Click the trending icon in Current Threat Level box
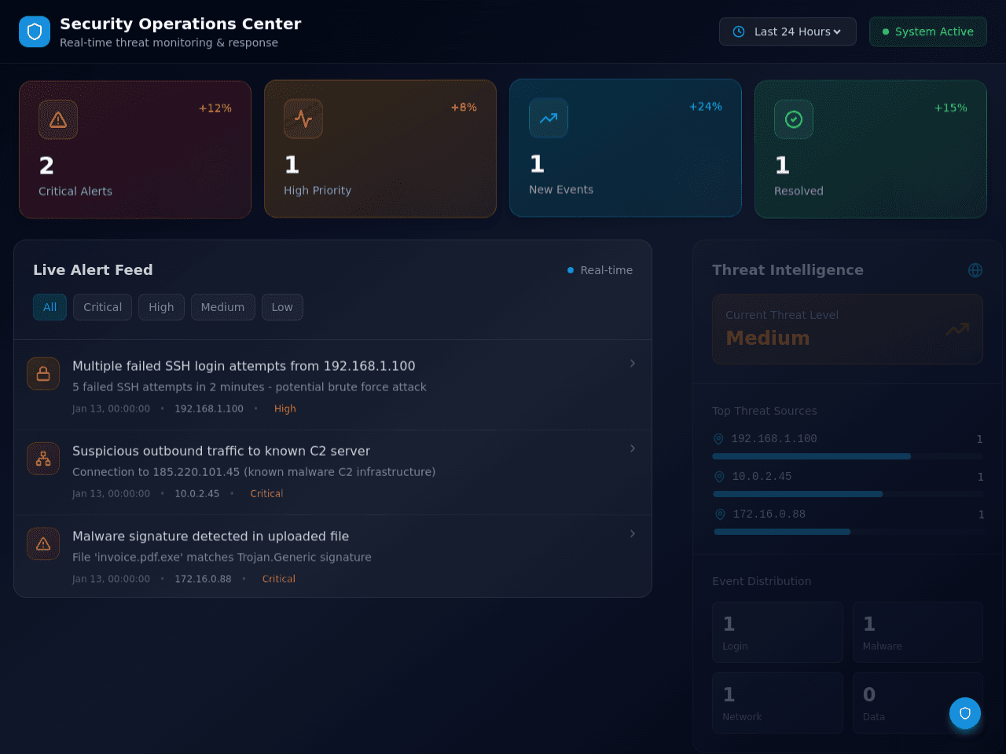 [x=957, y=329]
